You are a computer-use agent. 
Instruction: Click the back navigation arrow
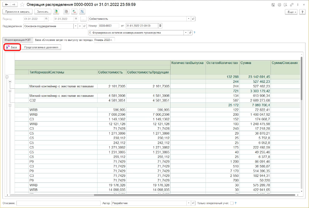pyautogui.click(x=6, y=5)
